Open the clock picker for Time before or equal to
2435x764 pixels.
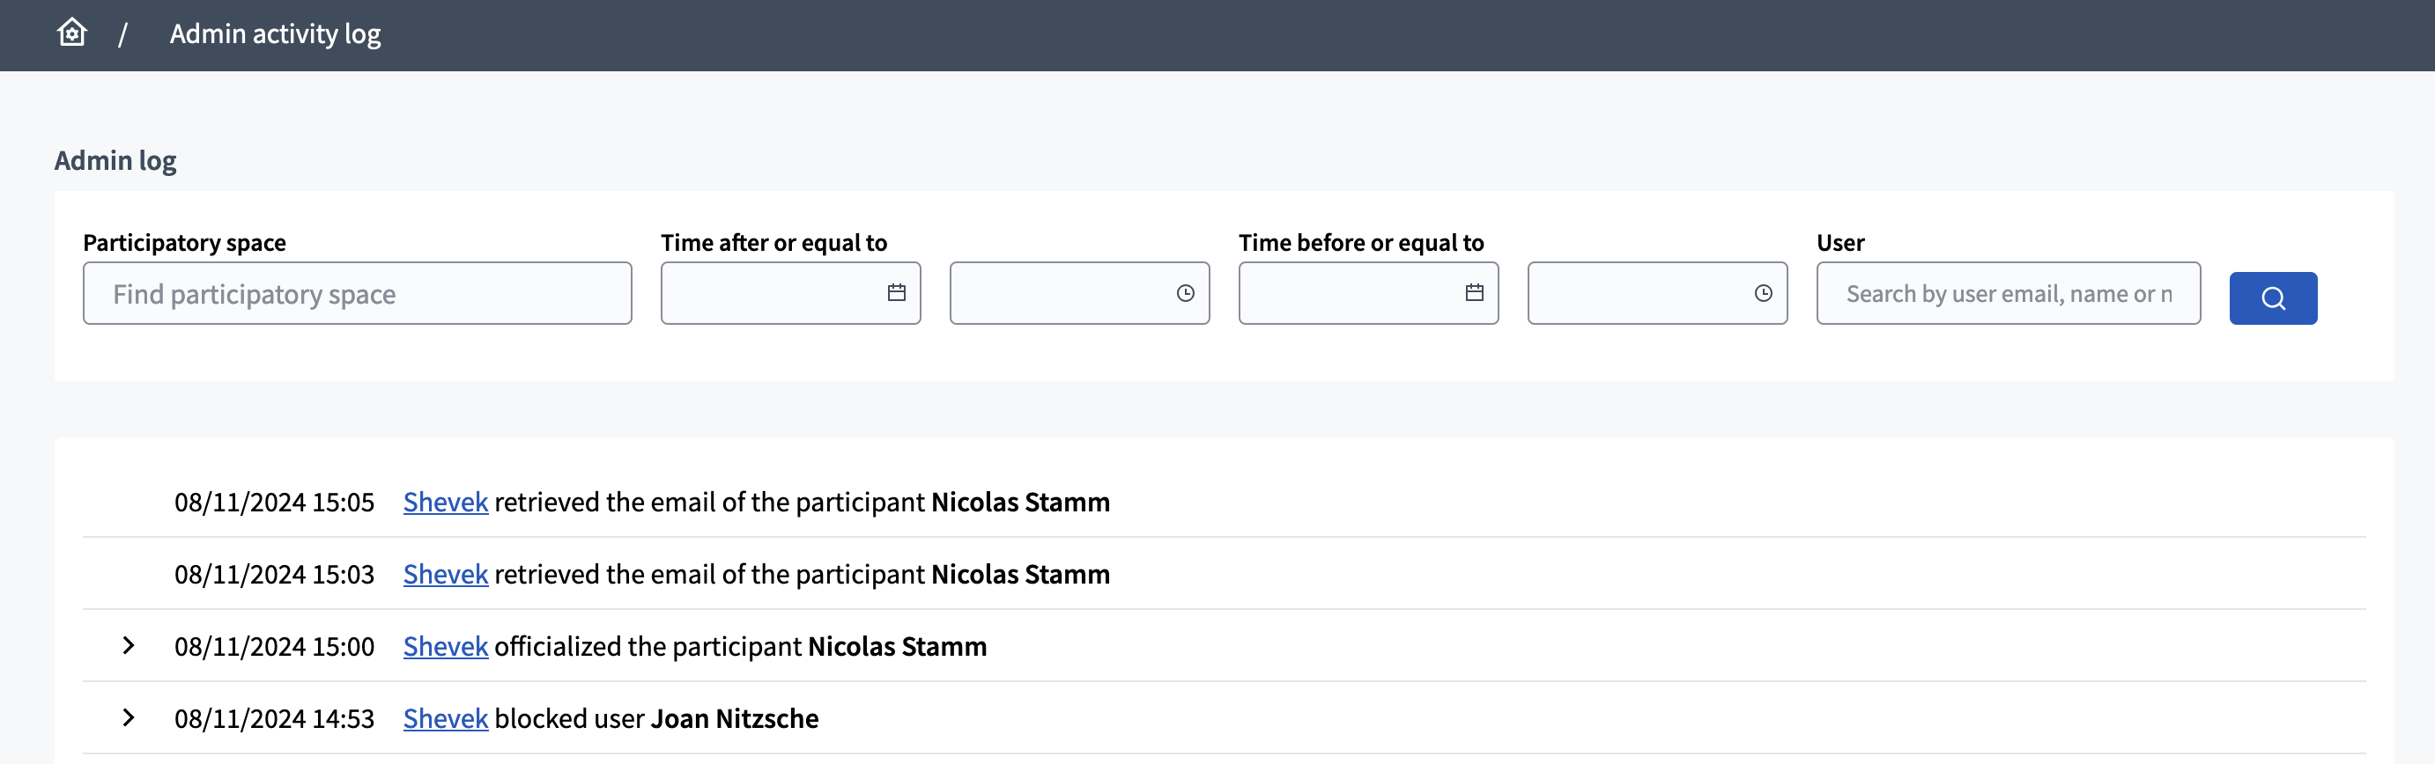pos(1762,293)
